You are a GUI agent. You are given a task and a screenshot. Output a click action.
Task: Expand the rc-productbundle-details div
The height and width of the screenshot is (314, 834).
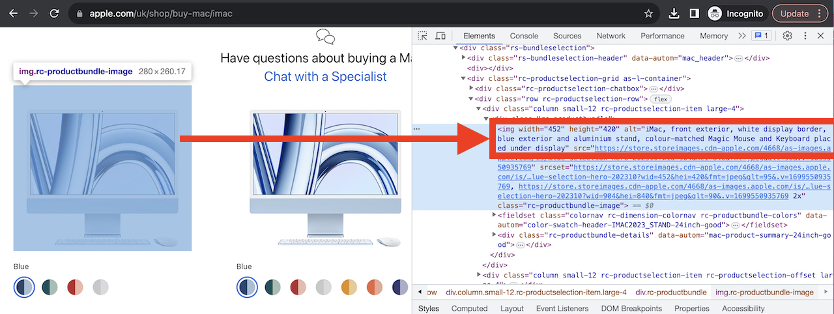494,235
